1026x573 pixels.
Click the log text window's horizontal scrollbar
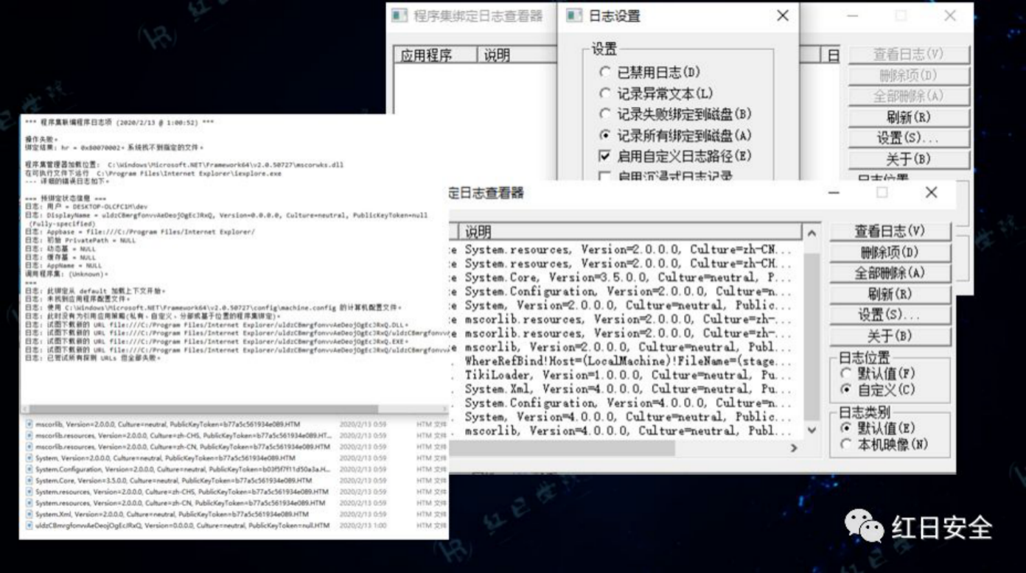coord(234,409)
